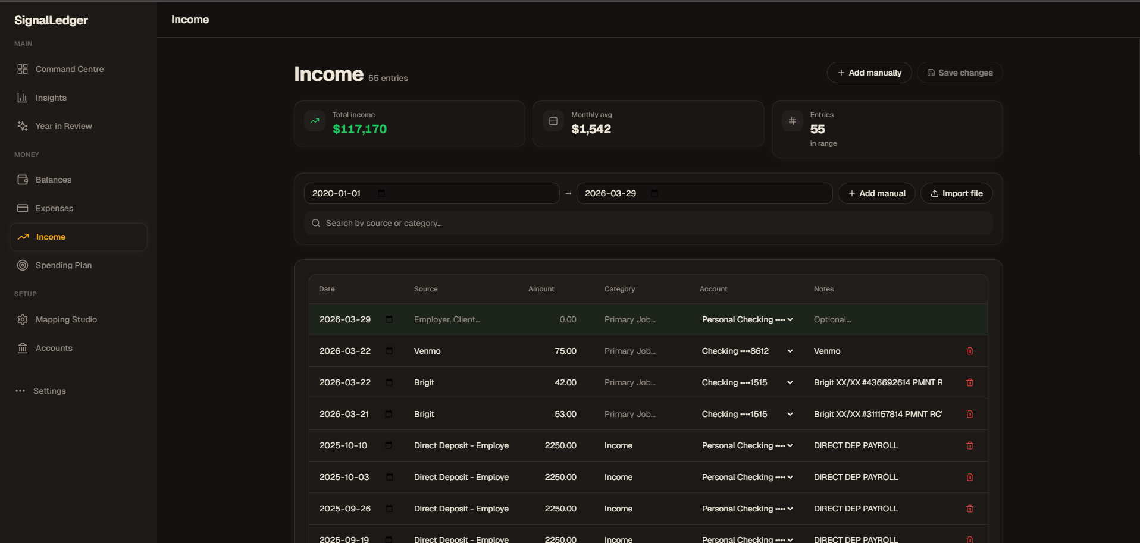Click the Employer, Client source field
Viewport: 1140px width, 543px height.
[461, 319]
